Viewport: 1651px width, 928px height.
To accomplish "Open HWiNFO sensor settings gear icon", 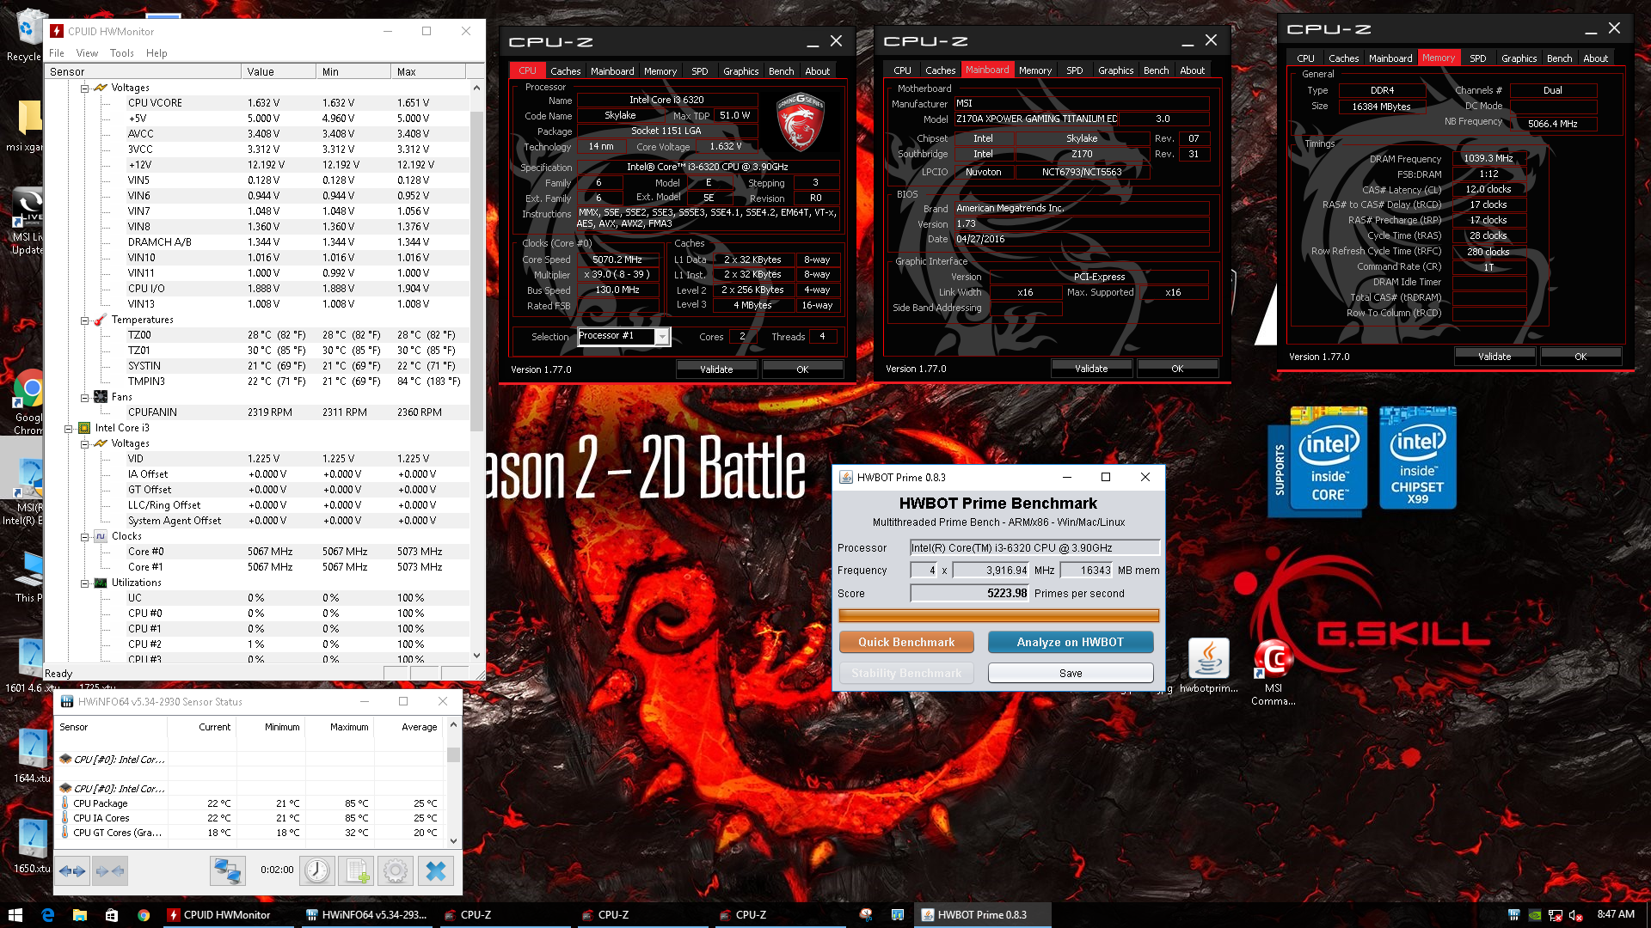I will pos(396,871).
